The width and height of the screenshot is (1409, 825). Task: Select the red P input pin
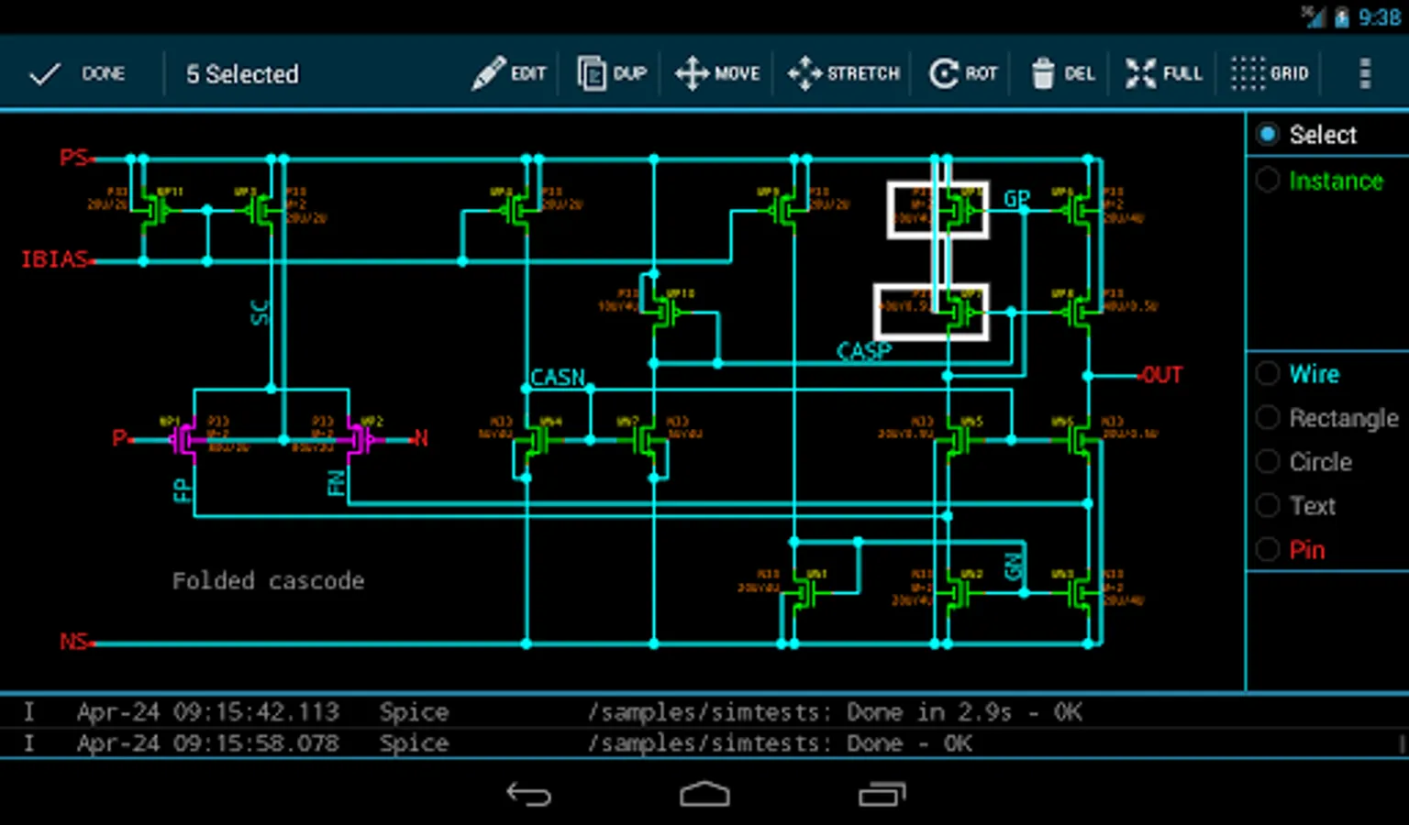click(x=119, y=438)
